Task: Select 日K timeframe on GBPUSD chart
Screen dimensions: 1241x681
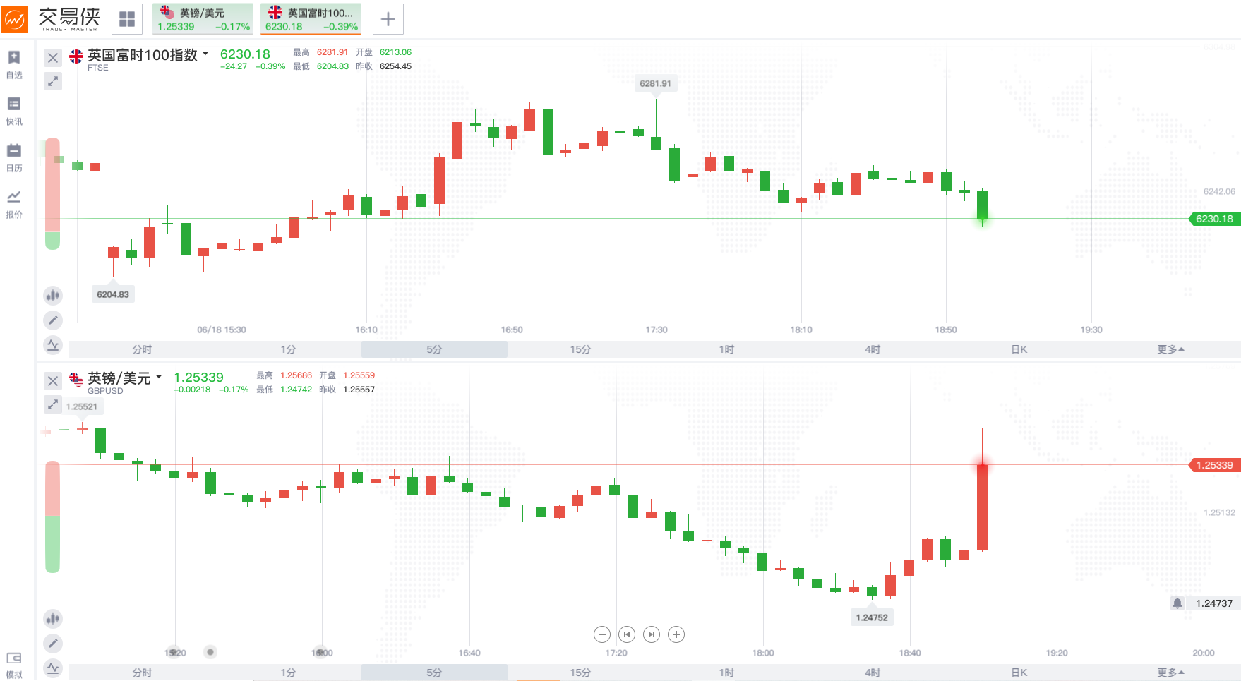Action: pyautogui.click(x=1019, y=673)
